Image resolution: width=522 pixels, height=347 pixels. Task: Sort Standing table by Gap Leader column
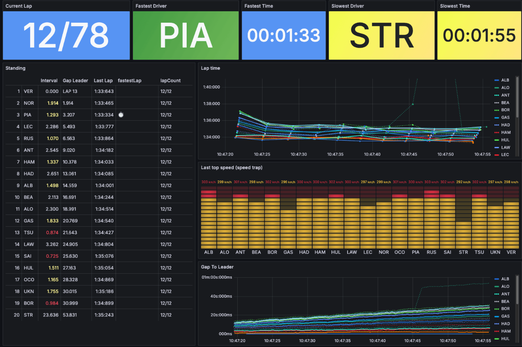[x=75, y=81]
